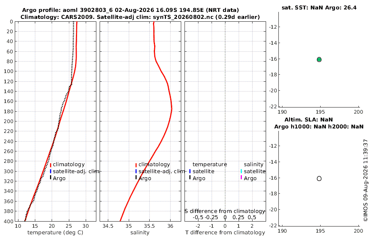Click 'S difference from climatology' label
Viewport: 369px width, 238px height.
[x=225, y=211]
